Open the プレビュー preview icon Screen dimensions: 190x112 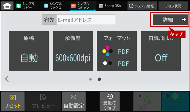(x=43, y=97)
